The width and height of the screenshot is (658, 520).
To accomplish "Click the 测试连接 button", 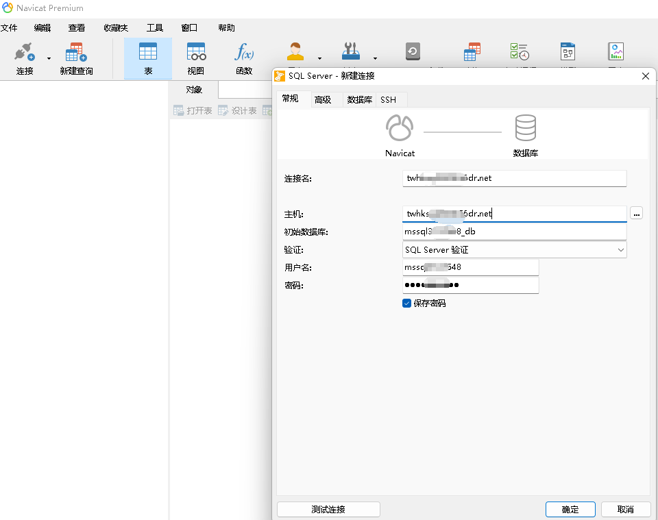I will [328, 510].
